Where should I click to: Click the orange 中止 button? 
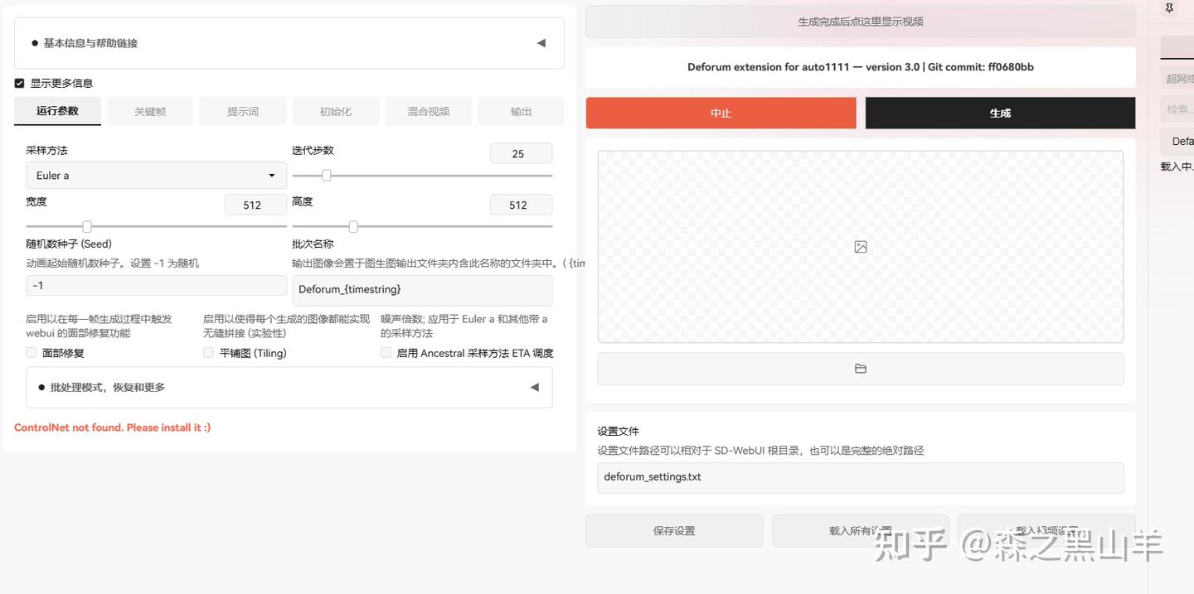[x=721, y=113]
